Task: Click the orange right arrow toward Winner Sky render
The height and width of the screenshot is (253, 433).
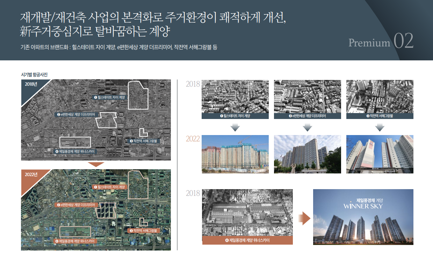Action: [304, 218]
